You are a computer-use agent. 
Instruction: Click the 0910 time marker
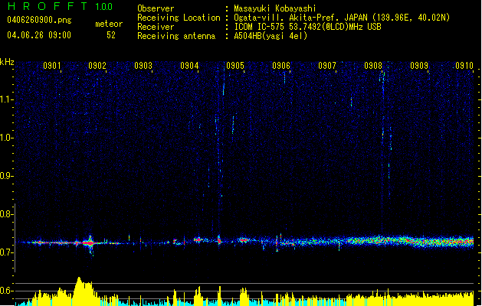pos(464,66)
